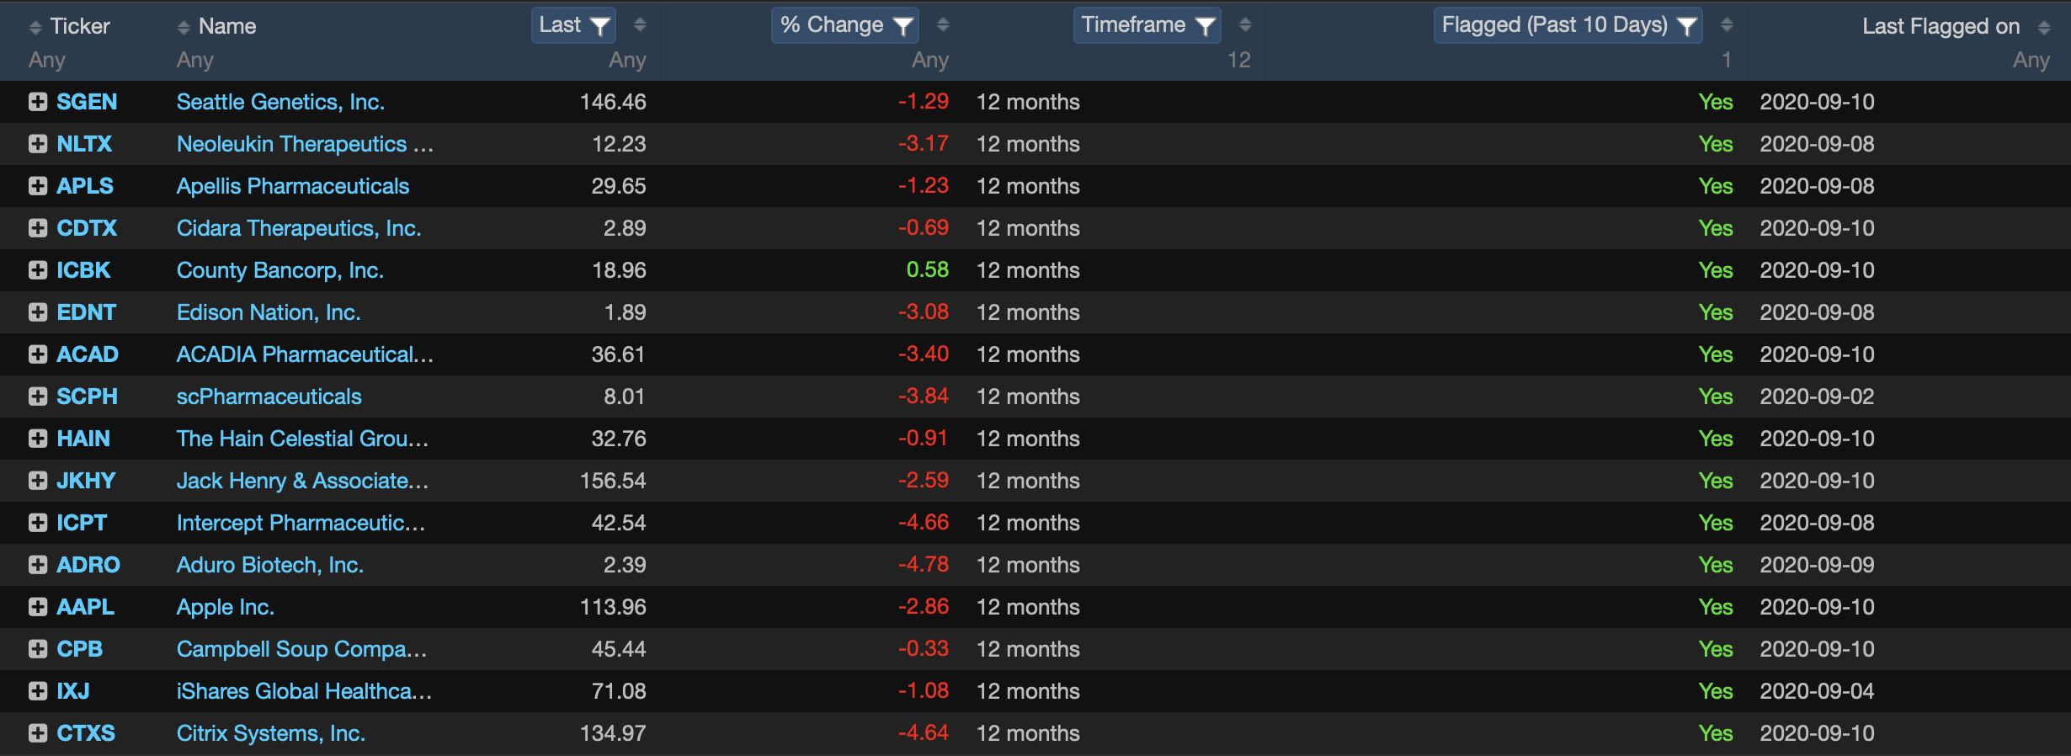Open Flagged (Past 10 Days) filter
The width and height of the screenshot is (2071, 756).
coord(1568,25)
